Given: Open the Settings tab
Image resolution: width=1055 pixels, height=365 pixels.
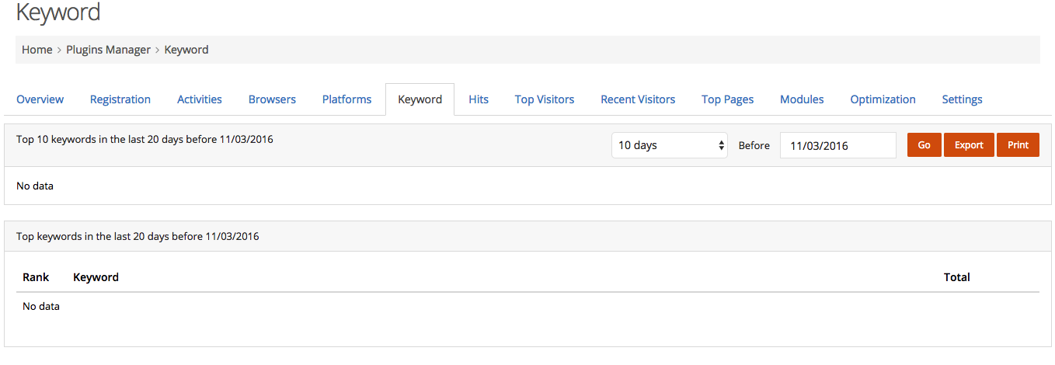Looking at the screenshot, I should 962,99.
